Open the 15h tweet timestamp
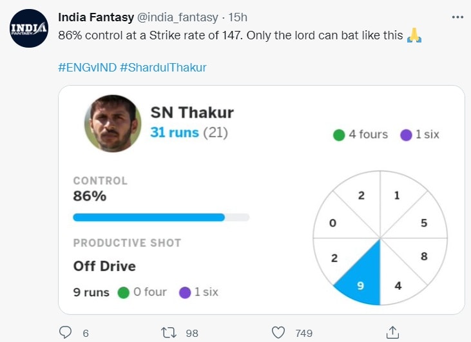The image size is (471, 342). [x=238, y=16]
